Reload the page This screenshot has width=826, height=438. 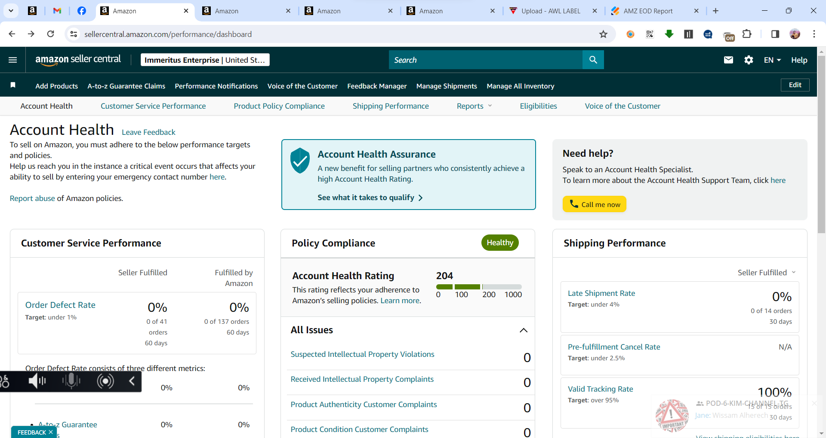pos(50,34)
